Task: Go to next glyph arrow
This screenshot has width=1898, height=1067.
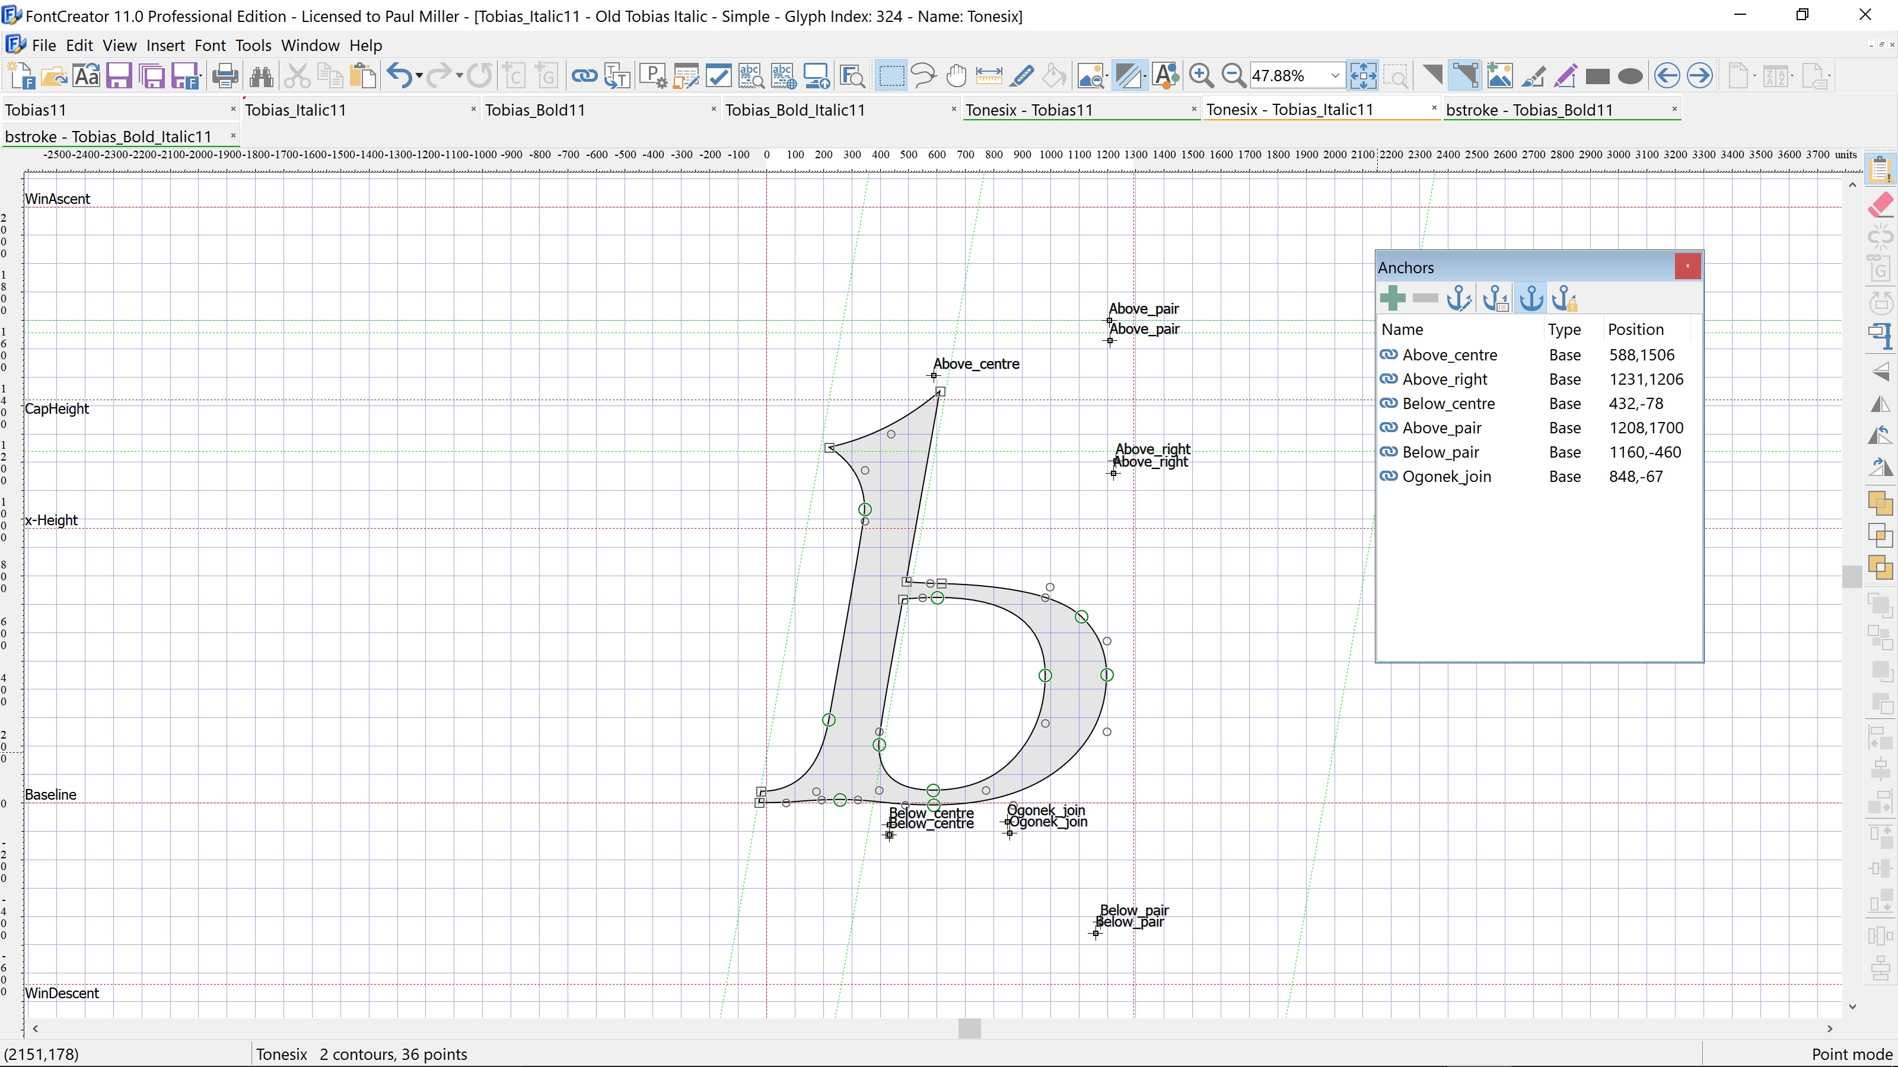Action: [1699, 75]
